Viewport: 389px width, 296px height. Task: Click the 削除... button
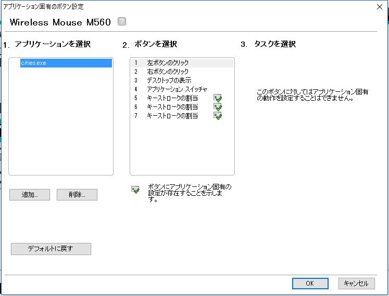tap(77, 195)
